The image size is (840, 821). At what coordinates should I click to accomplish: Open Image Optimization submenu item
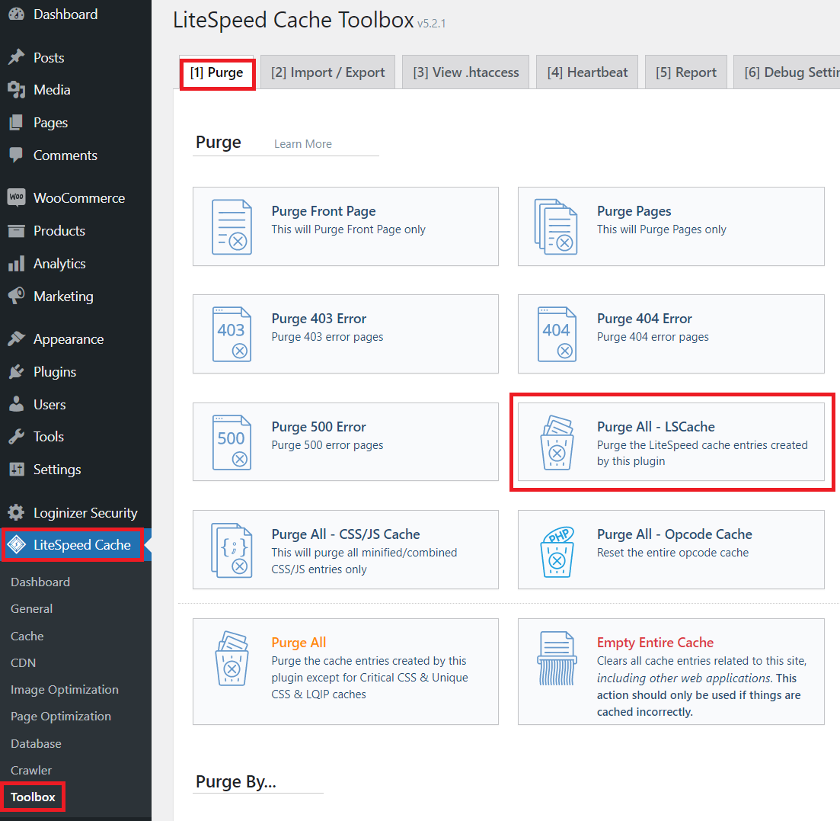[65, 690]
